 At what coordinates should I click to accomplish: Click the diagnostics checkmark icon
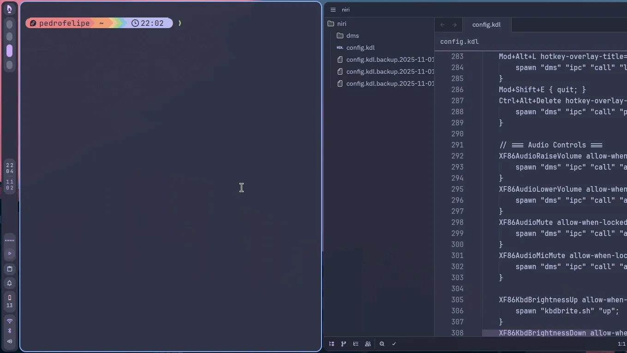[394, 344]
